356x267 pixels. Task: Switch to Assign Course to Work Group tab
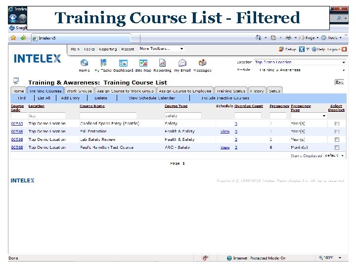tap(125, 91)
